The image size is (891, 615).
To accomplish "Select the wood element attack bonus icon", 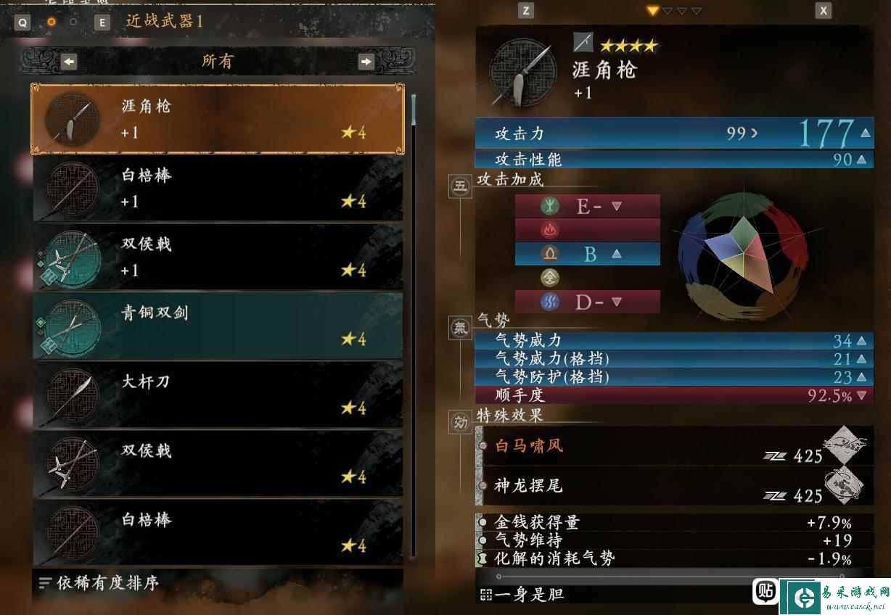I will 550,206.
